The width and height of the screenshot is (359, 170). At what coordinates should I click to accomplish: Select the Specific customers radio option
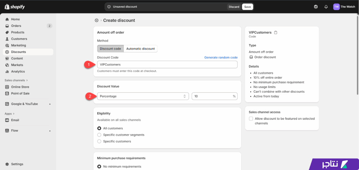(99, 141)
